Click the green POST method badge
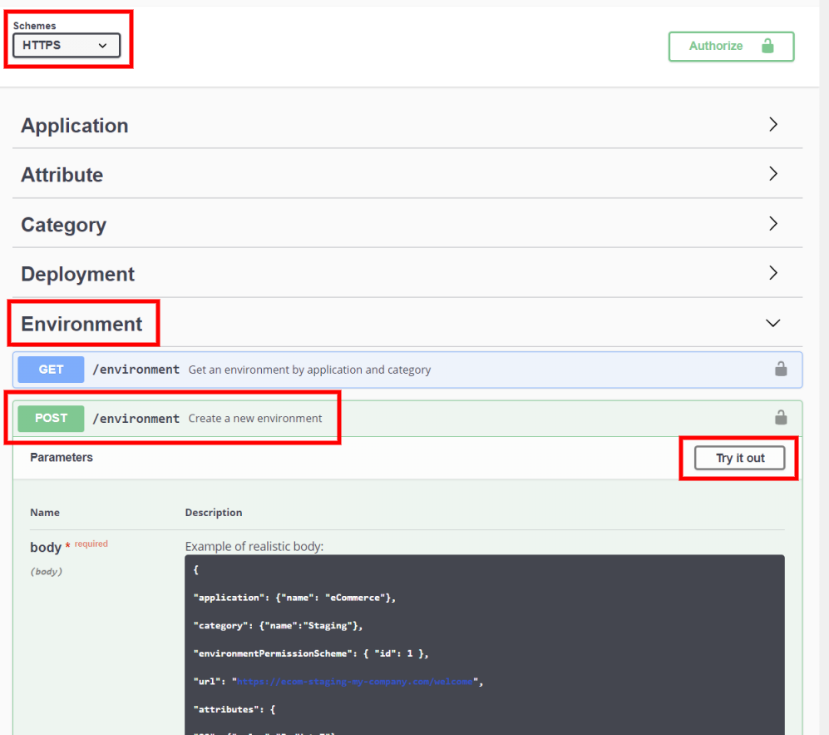 click(x=51, y=418)
